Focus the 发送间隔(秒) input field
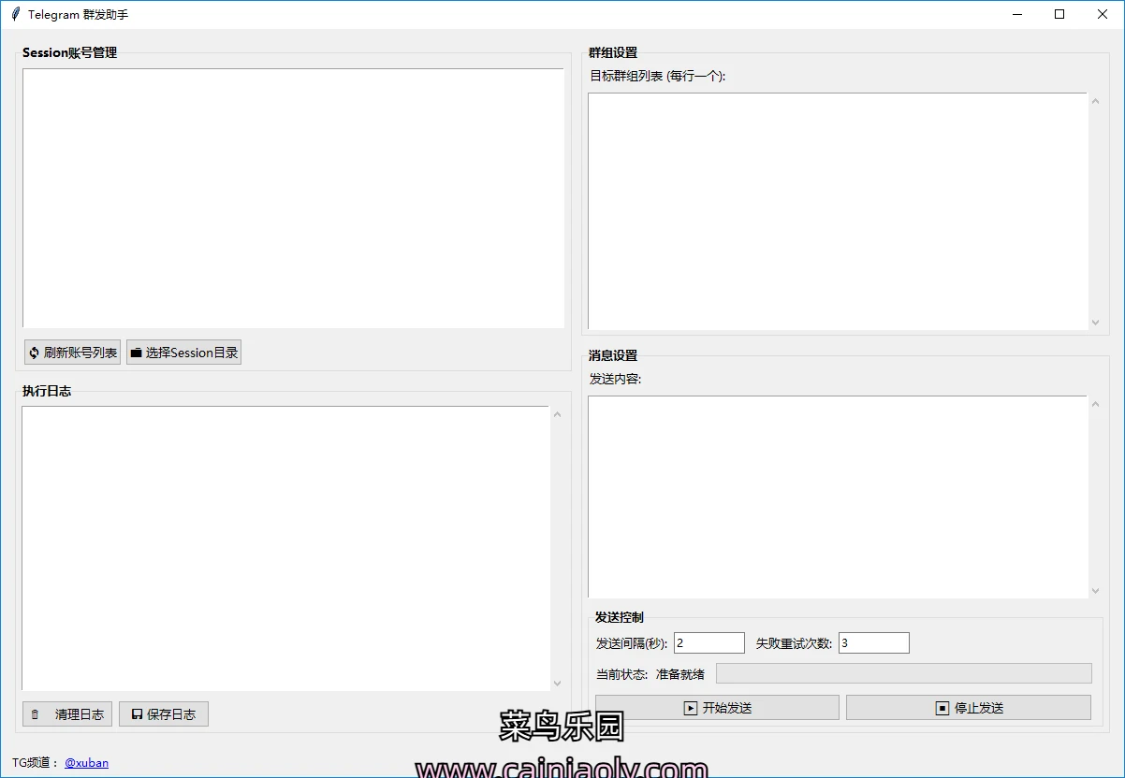This screenshot has width=1125, height=778. coord(709,643)
